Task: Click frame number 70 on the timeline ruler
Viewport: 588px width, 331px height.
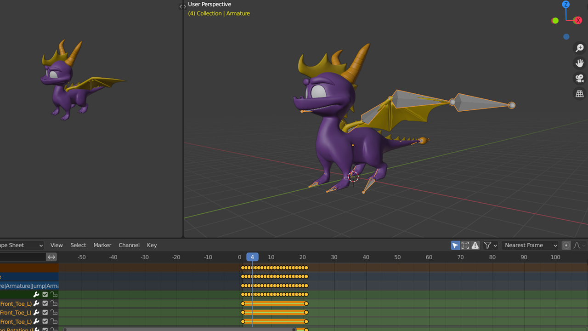Action: pyautogui.click(x=460, y=257)
